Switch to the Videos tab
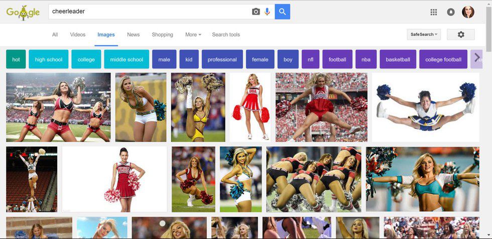This screenshot has height=239, width=492. coord(78,35)
